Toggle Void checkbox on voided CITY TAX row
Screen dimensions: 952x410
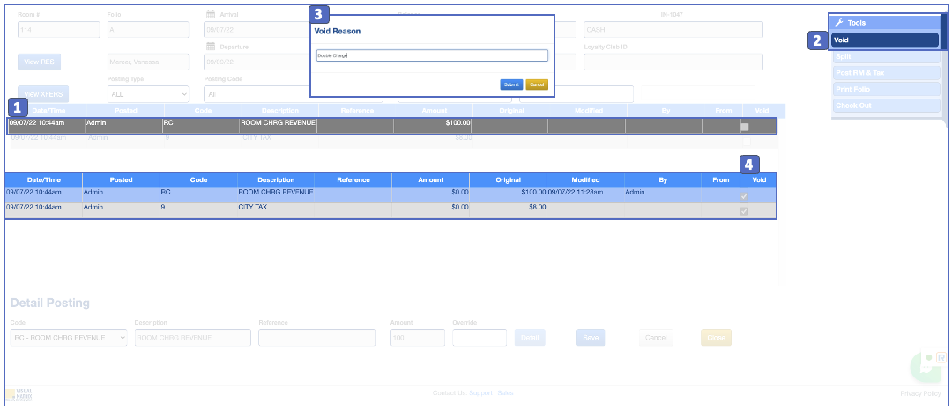click(745, 211)
